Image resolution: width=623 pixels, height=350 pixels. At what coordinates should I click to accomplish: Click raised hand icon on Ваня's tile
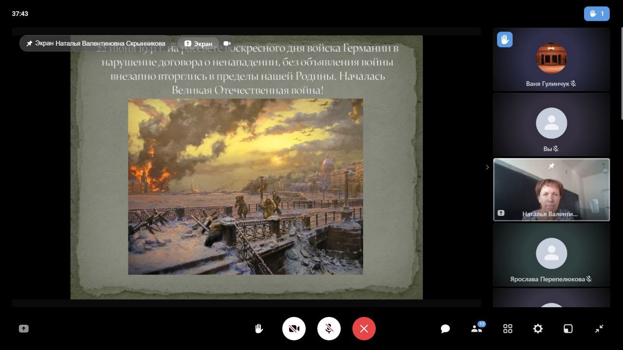coord(505,39)
